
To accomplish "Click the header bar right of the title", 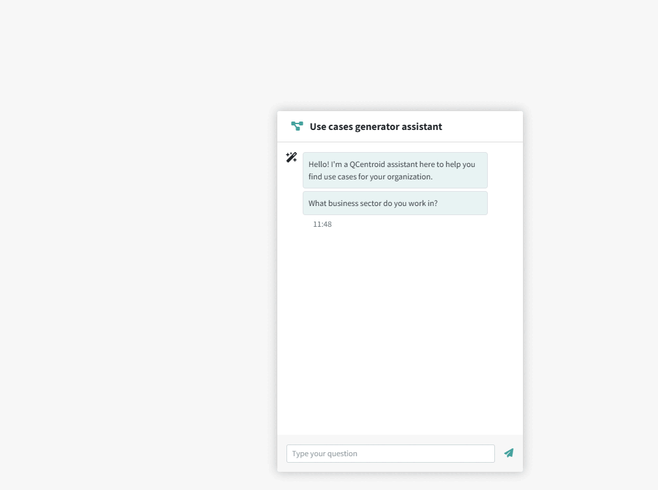I will point(484,127).
